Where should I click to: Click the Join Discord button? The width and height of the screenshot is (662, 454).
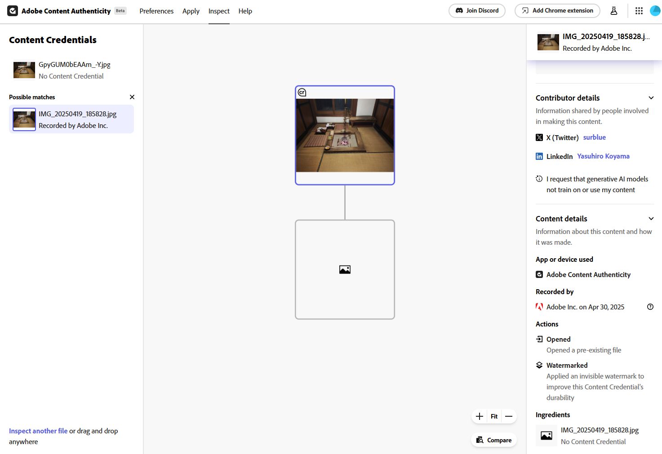[477, 10]
